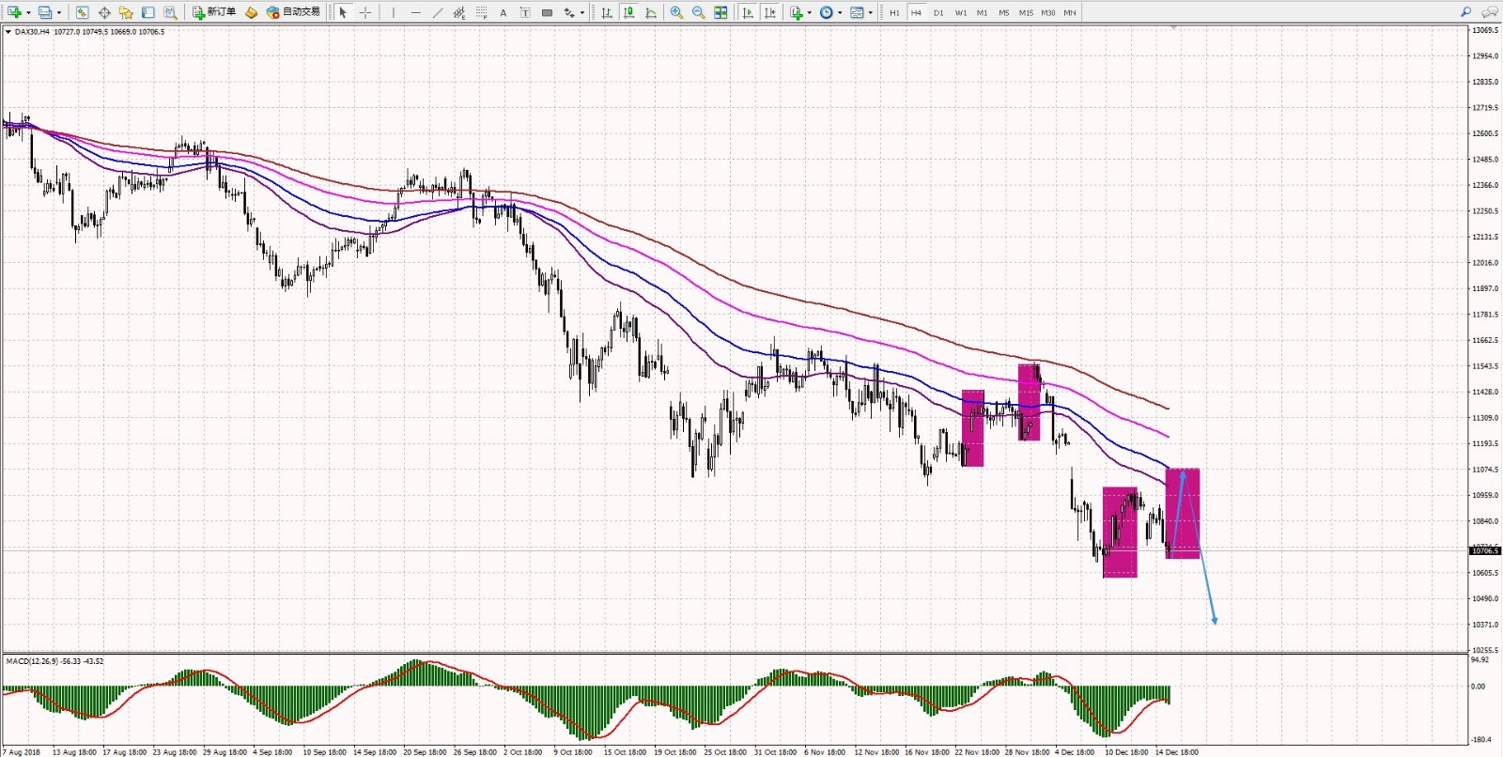Toggle chart Auto Scroll
The image size is (1503, 757).
point(748,12)
